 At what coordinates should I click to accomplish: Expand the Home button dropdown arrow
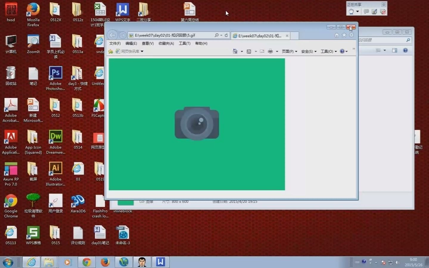pos(242,52)
